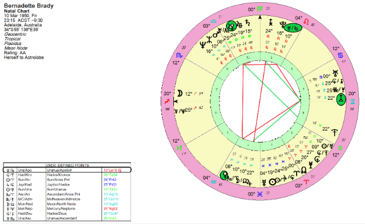Select the Libra glyph on the zodiac ring
Screen dimensions: 365x224
click(213, 22)
